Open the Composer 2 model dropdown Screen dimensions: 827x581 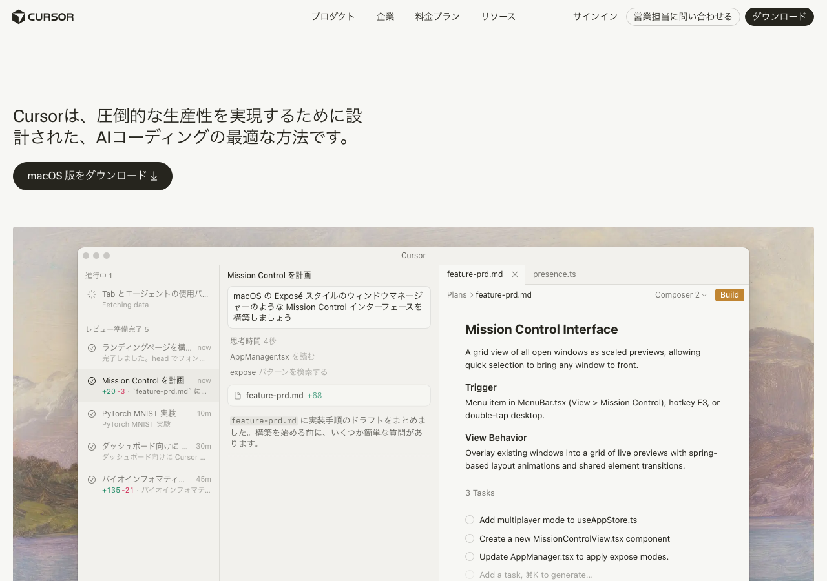tap(680, 295)
